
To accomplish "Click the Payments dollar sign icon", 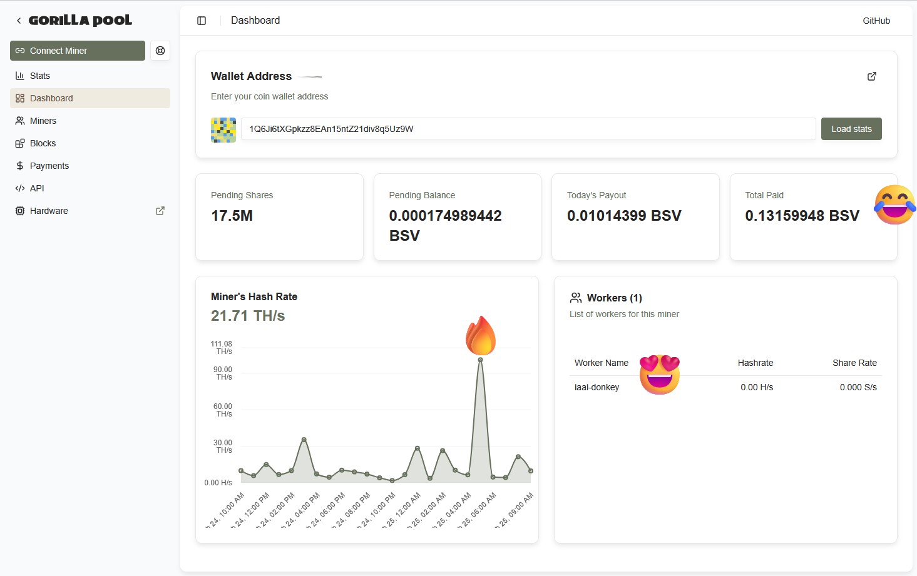I will coord(20,166).
